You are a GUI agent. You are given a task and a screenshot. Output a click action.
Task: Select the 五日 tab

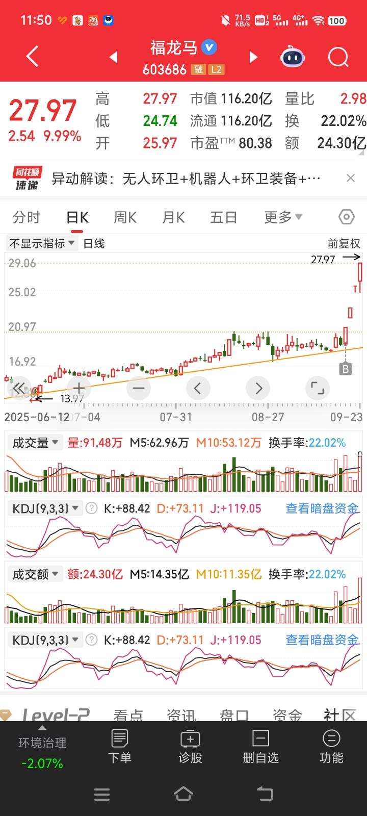click(x=224, y=217)
